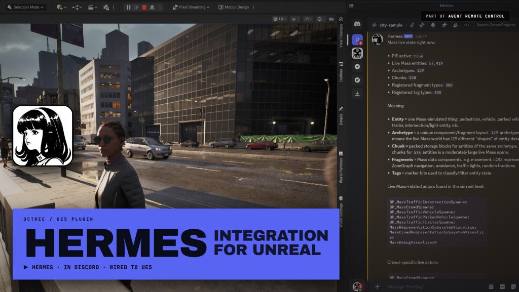Open toolbar overflow dots after platforms icon

tap(114, 7)
